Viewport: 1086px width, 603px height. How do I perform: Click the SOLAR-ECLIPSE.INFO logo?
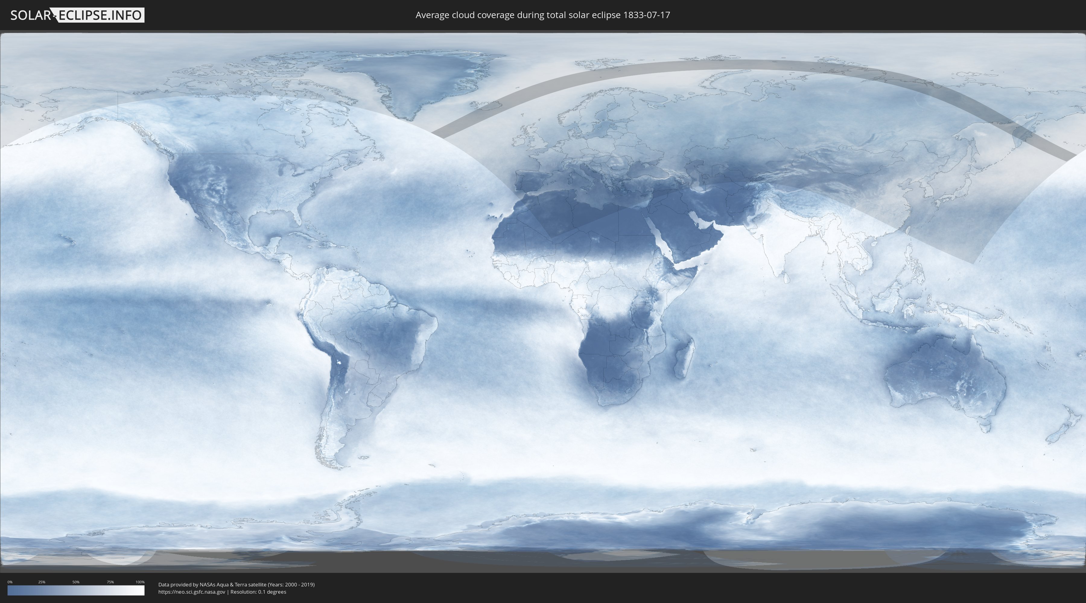click(77, 15)
